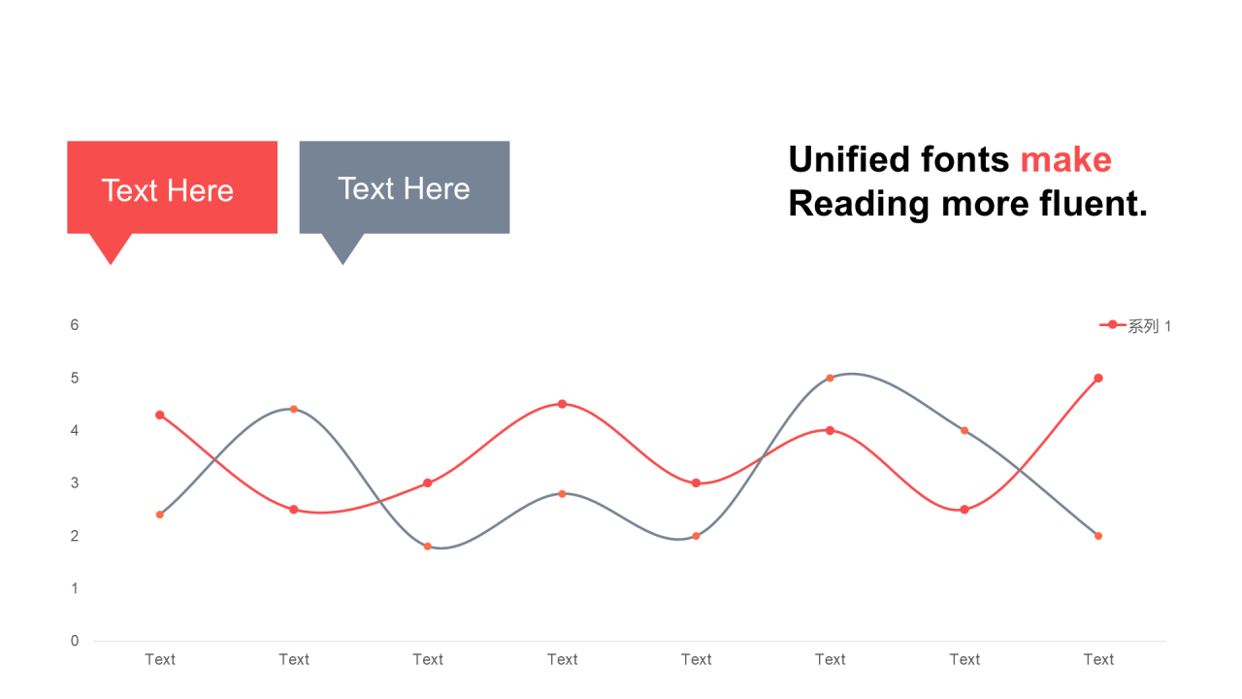Click the red "Text Here" callout box

click(172, 188)
